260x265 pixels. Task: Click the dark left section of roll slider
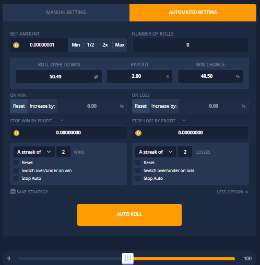(70, 259)
